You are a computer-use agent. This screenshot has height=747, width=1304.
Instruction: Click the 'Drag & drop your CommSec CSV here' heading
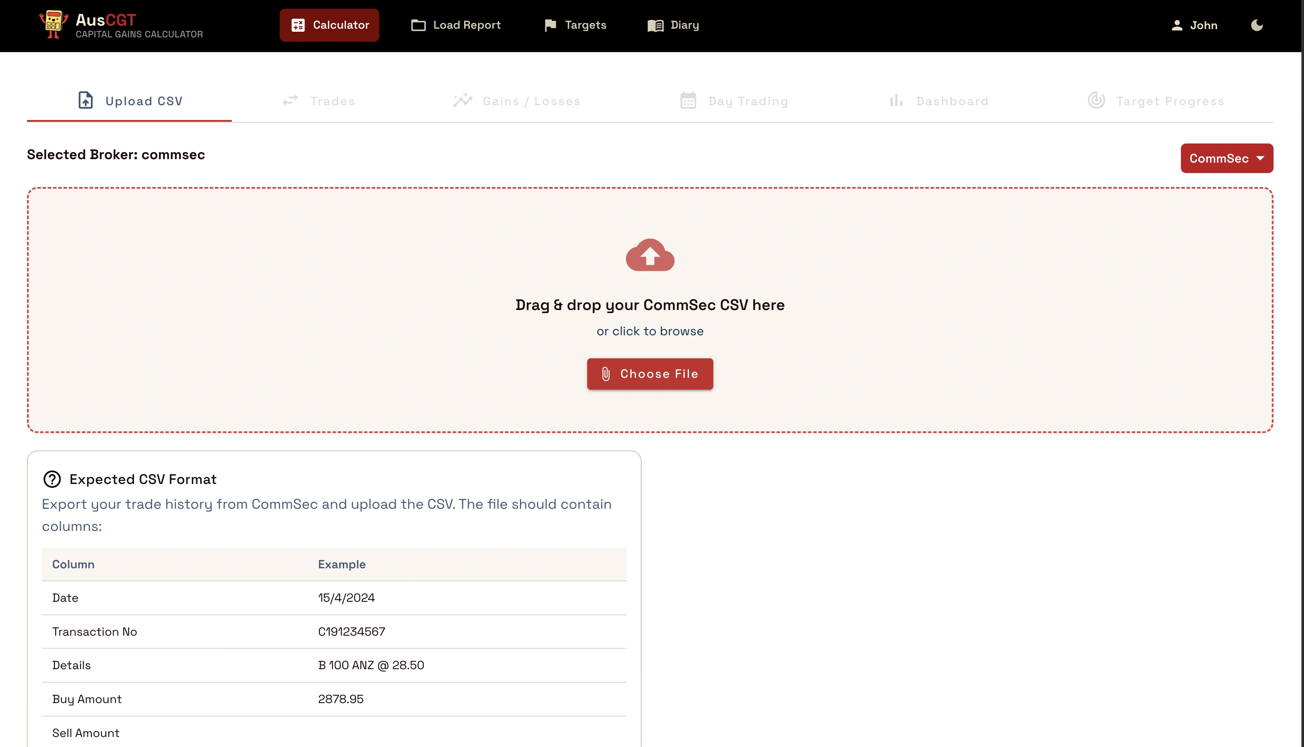coord(650,305)
